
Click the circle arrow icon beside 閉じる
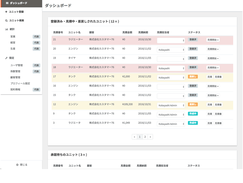[x=17, y=165]
